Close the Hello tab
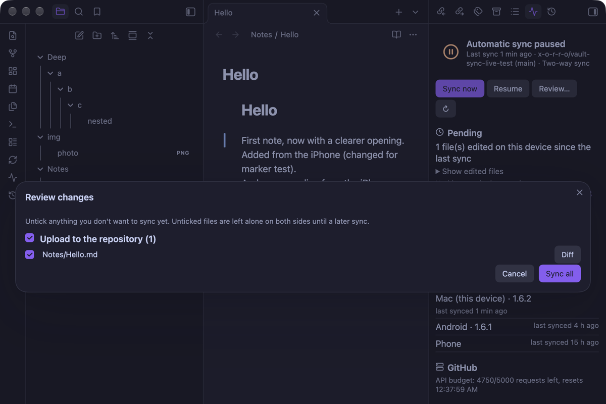606x404 pixels. 317,13
